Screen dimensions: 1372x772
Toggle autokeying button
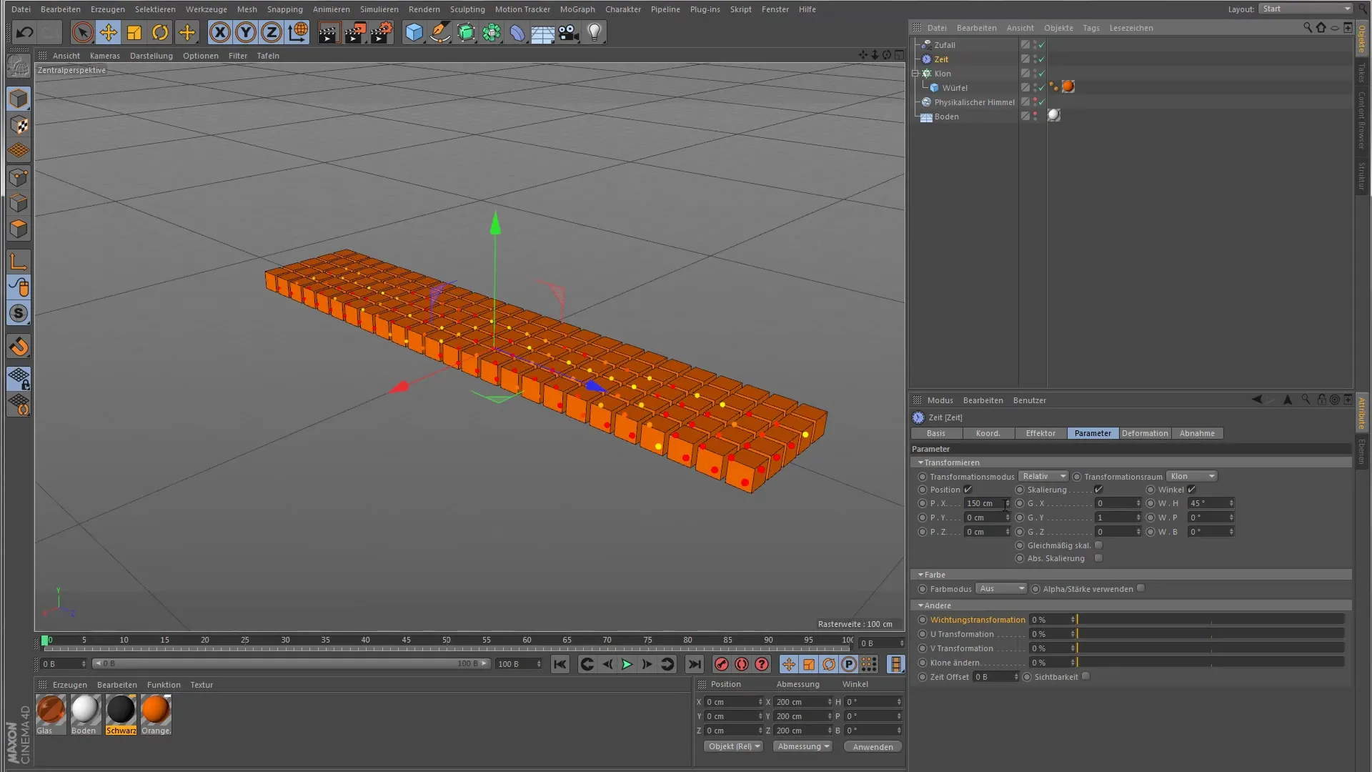742,664
